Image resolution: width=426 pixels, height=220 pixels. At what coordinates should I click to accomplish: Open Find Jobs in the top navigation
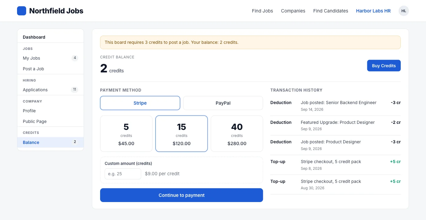pyautogui.click(x=262, y=11)
